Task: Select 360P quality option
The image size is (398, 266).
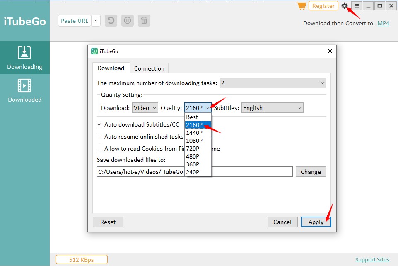Action: [198, 164]
